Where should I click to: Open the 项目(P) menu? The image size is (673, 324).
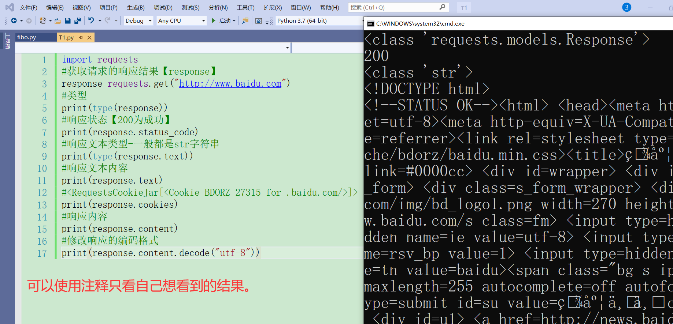108,7
